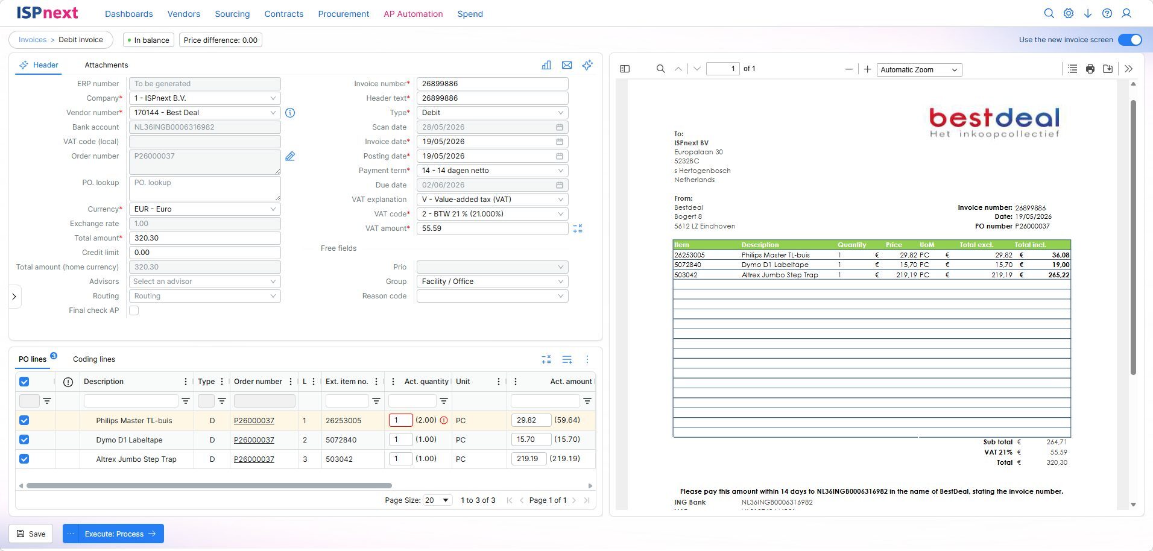
Task: Click the envelope mail icon in header panel
Action: point(567,65)
